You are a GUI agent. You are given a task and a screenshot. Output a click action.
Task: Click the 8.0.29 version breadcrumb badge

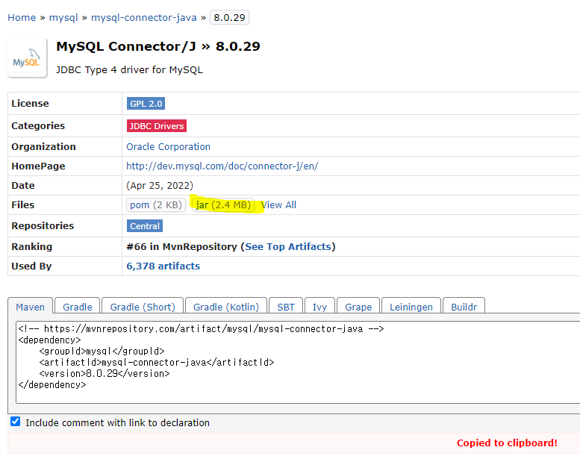pyautogui.click(x=229, y=17)
